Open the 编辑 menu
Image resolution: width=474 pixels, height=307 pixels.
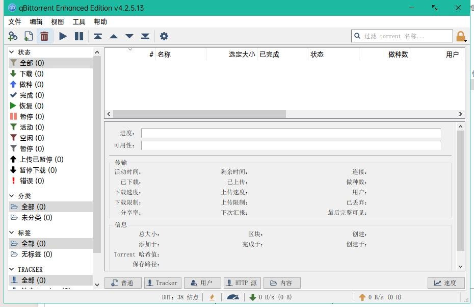tap(36, 22)
